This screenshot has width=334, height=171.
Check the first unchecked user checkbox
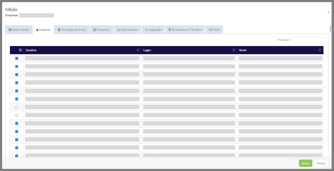click(x=17, y=107)
